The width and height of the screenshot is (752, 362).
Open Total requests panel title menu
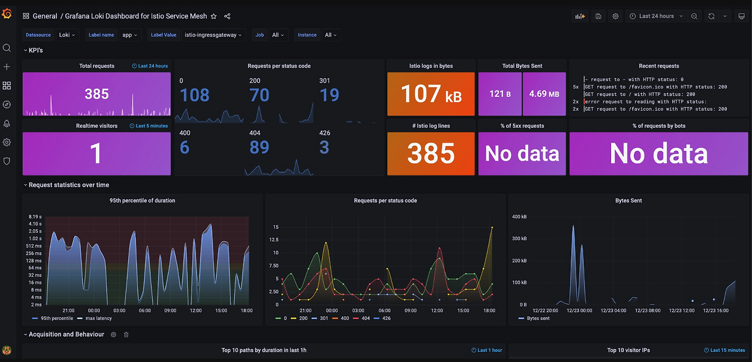(x=97, y=66)
